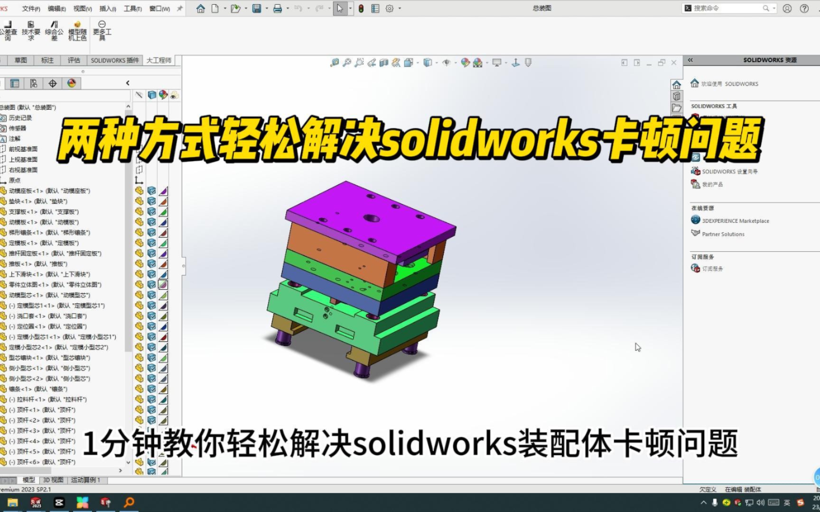Open the PropertyManager tab icon
Image resolution: width=820 pixels, height=512 pixels.
click(x=15, y=83)
